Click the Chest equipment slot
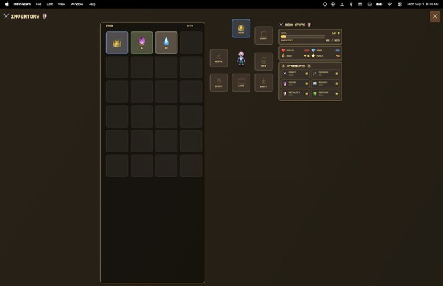 click(264, 35)
